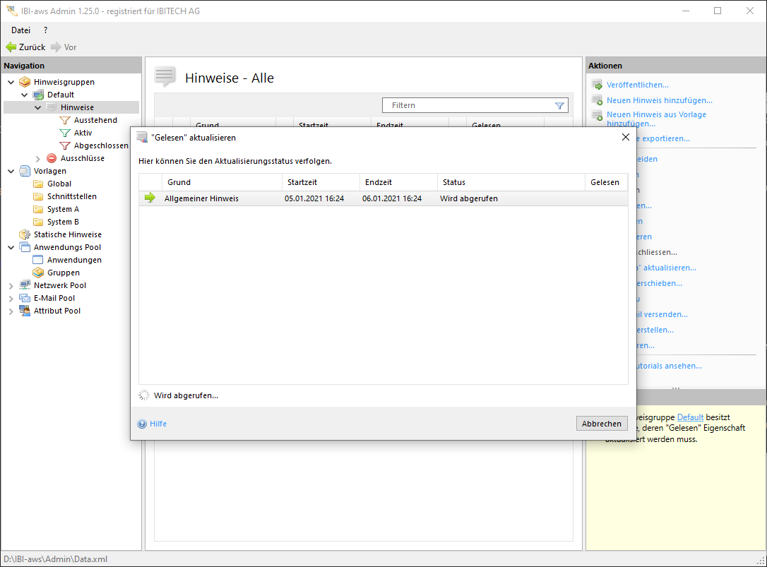Open the question mark help menu
The height and width of the screenshot is (567, 767).
point(45,30)
